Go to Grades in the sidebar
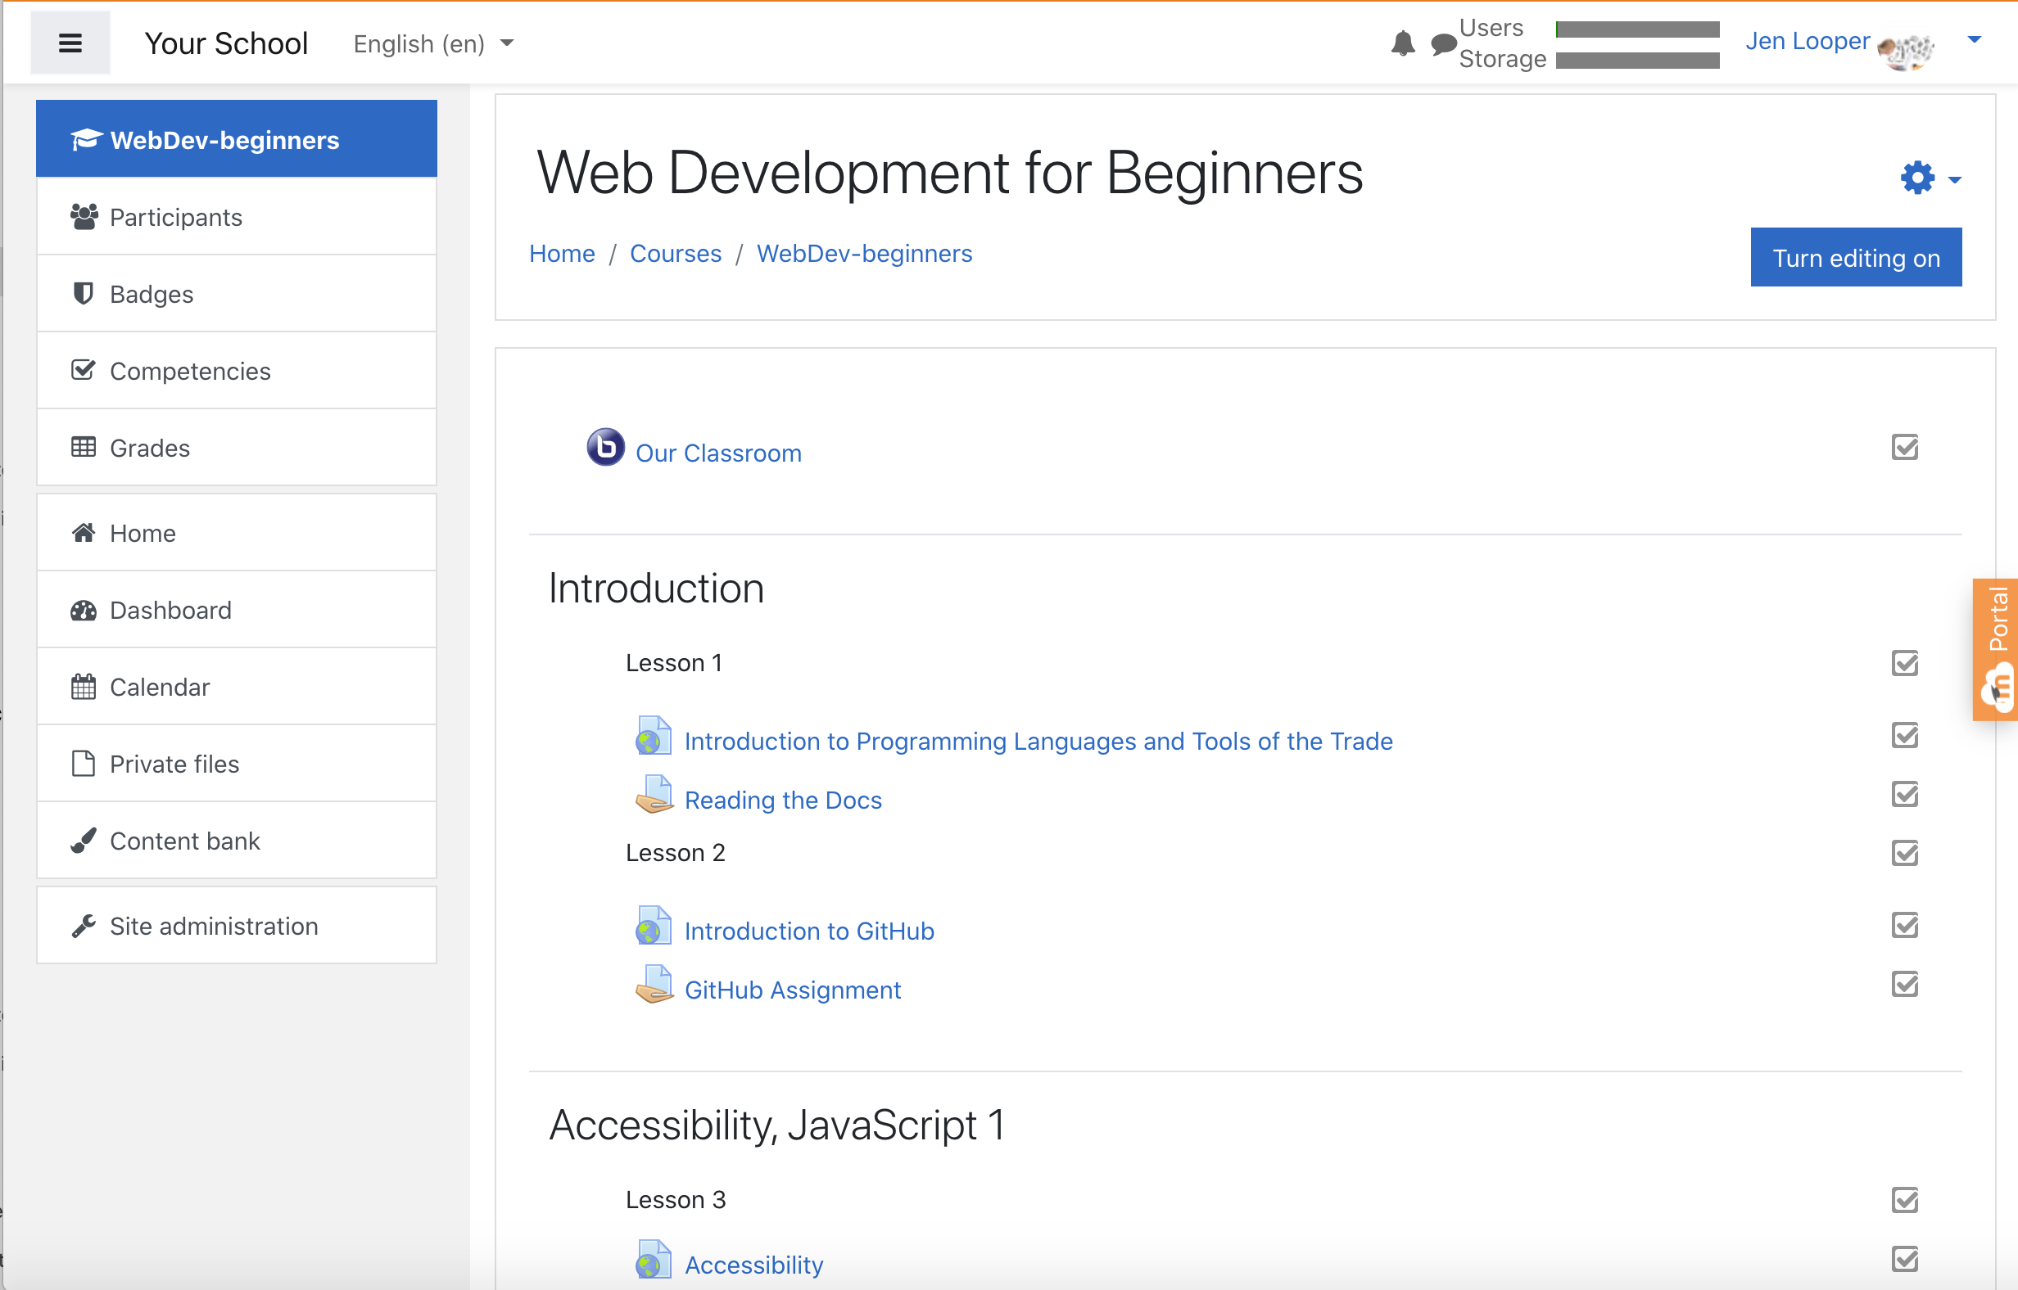The image size is (2018, 1290). click(x=149, y=449)
